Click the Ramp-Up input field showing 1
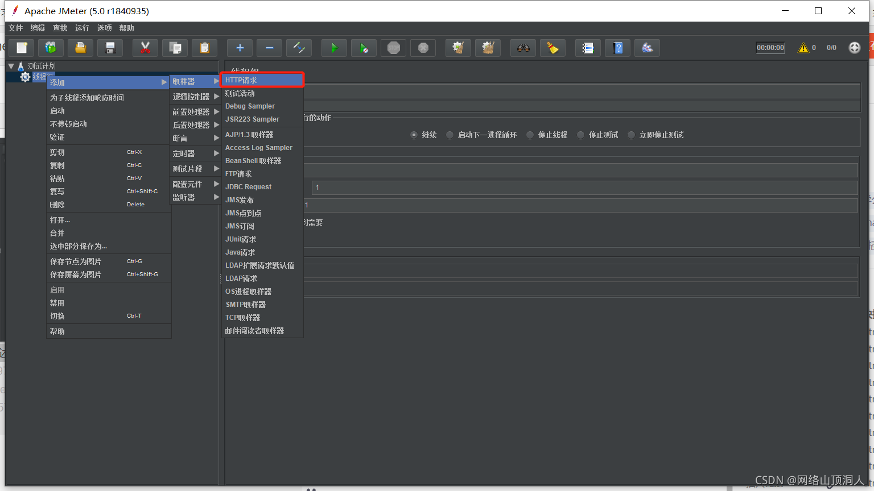The height and width of the screenshot is (491, 874). 584,188
